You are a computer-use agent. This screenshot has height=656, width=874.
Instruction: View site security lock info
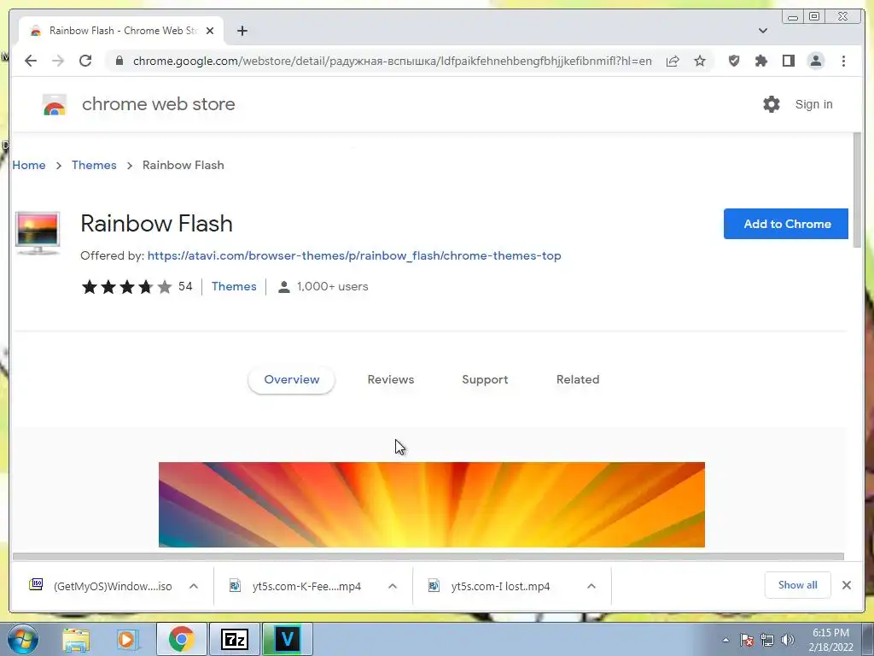(x=119, y=61)
